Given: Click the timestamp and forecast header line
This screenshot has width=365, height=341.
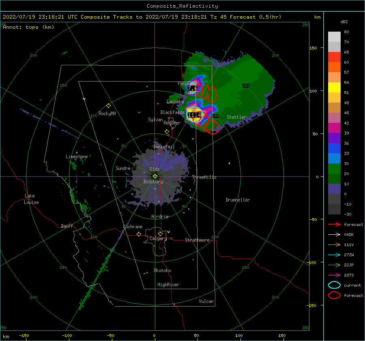Looking at the screenshot, I should [x=142, y=17].
